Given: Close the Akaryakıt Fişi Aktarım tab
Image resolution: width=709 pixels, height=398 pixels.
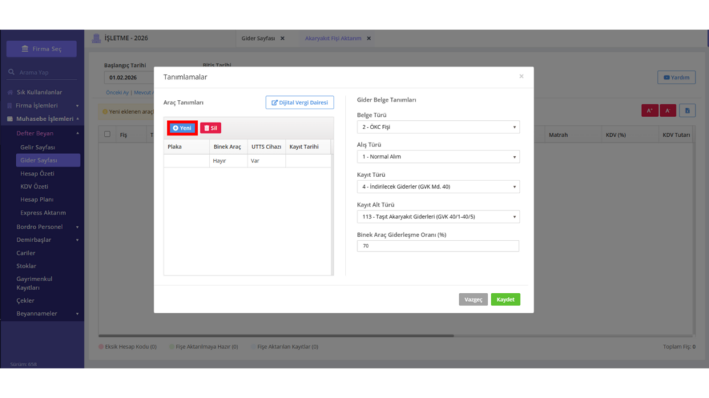Looking at the screenshot, I should click(x=369, y=39).
